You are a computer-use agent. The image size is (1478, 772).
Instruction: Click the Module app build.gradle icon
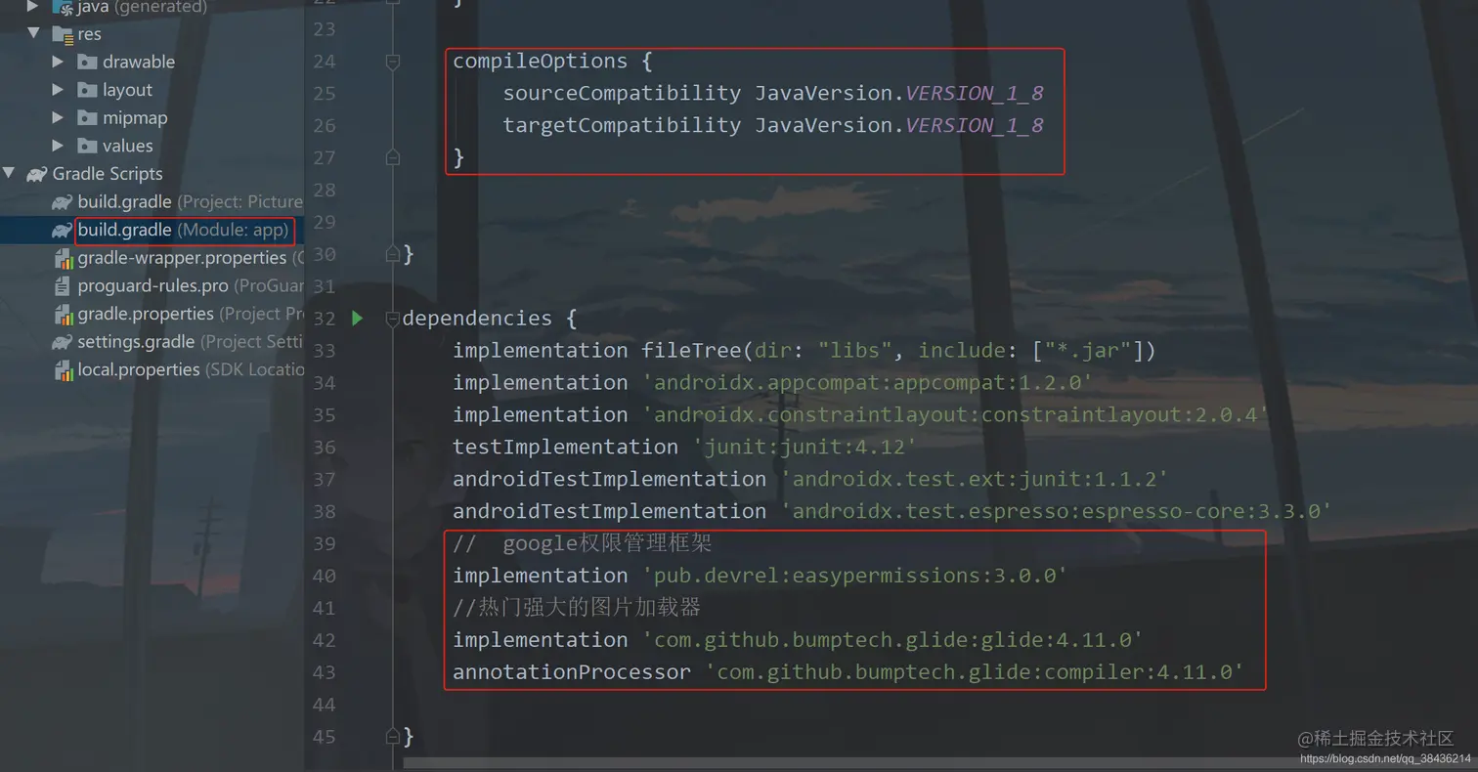tap(63, 231)
